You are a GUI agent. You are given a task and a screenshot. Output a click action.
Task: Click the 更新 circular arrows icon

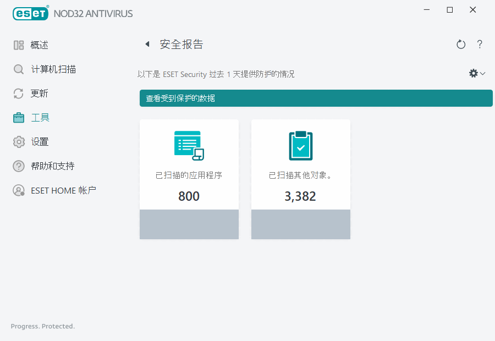(19, 93)
